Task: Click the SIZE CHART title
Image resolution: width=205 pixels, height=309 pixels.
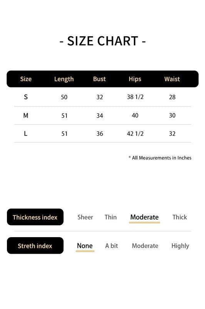Action: pos(103,41)
